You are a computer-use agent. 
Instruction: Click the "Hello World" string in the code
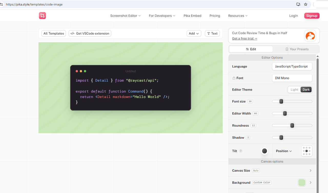147,97
